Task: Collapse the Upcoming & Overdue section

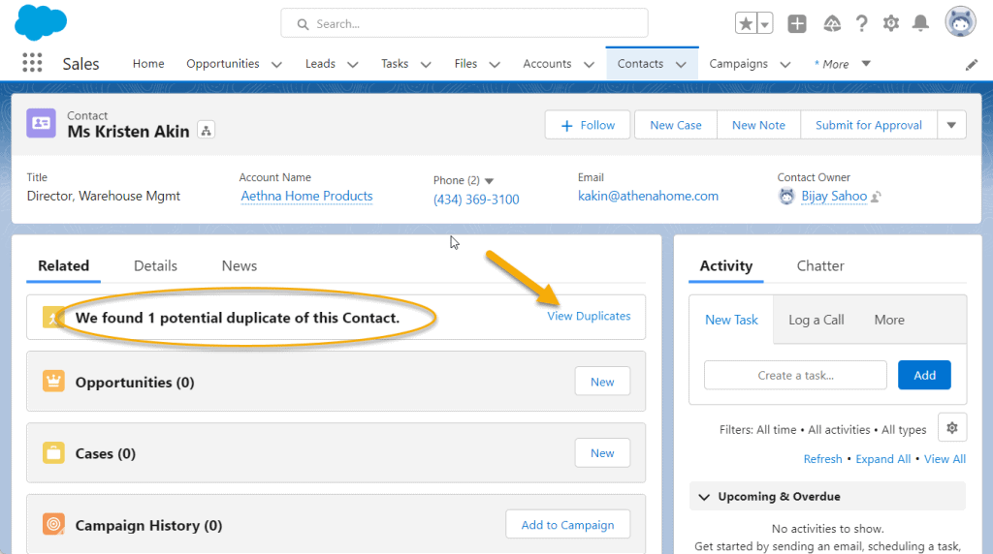Action: (704, 497)
